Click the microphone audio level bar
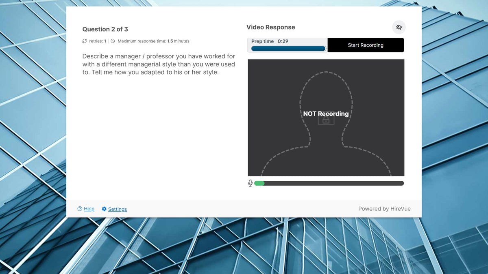This screenshot has height=274, width=488. coord(329,183)
